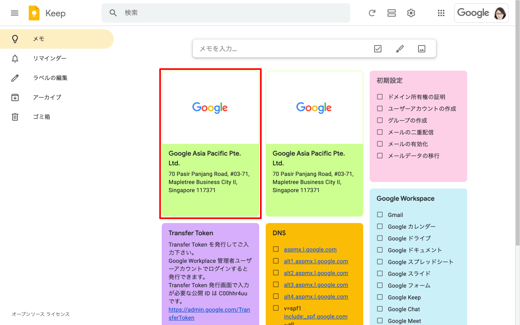Check メールデータの移行 checkbox
The width and height of the screenshot is (520, 325).
(x=380, y=156)
